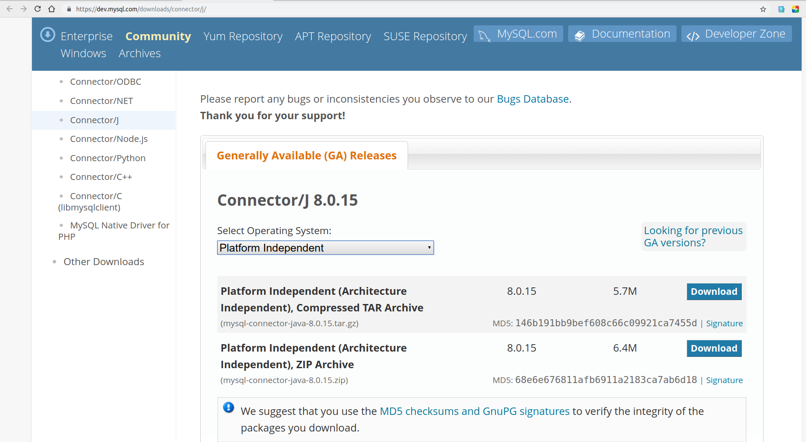Reload the page with refresh icon
This screenshot has width=806, height=442.
(x=38, y=9)
